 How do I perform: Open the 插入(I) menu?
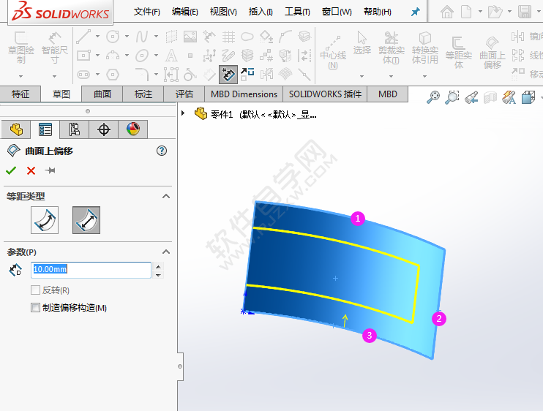click(x=261, y=12)
